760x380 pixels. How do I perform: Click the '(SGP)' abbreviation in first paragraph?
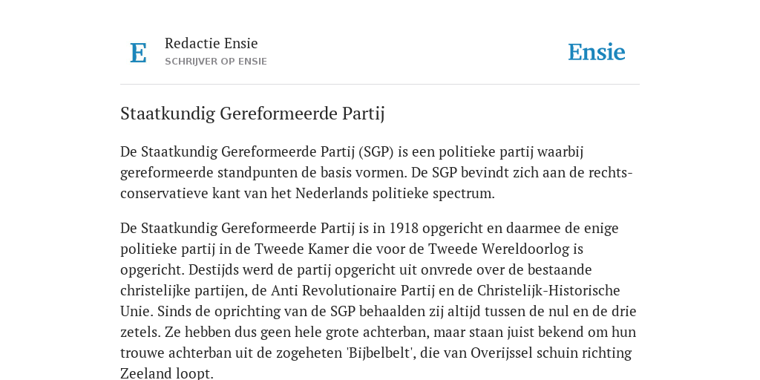point(376,151)
